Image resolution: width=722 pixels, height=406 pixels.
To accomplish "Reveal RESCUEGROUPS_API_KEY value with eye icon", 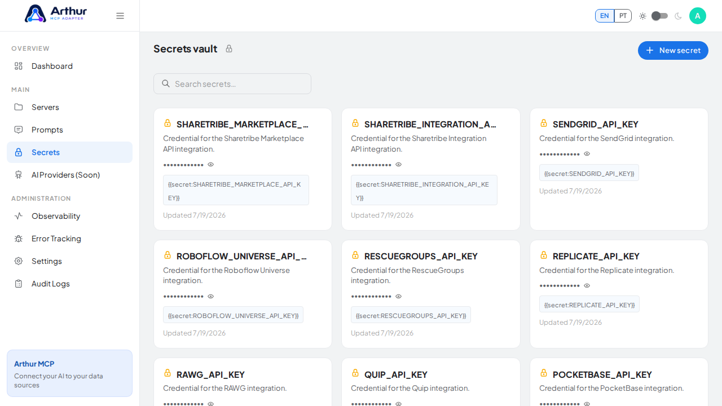I will 399,297.
